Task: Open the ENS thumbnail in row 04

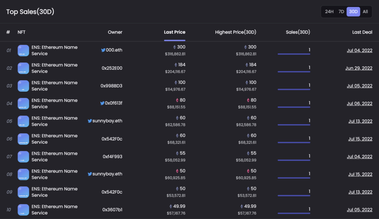Action: pos(23,104)
